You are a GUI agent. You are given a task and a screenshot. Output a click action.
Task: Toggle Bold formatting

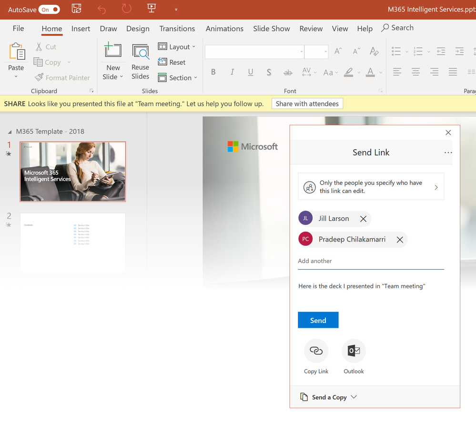(x=213, y=72)
